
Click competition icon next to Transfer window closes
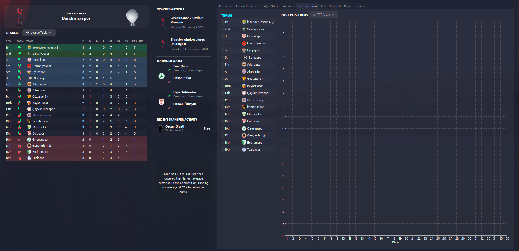pos(163,44)
